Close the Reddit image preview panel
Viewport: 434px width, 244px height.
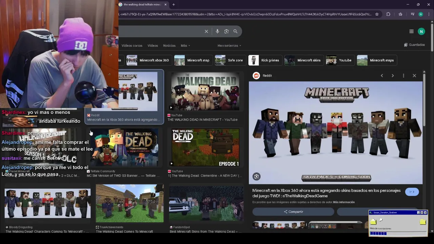coord(414,76)
